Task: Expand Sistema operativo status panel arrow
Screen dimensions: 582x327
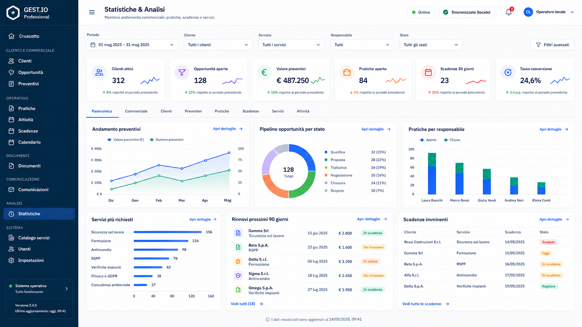Action: (x=66, y=289)
